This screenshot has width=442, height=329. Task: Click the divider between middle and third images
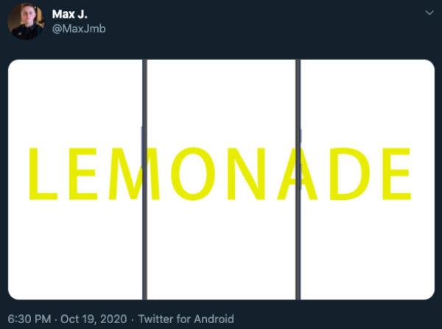tap(298, 179)
